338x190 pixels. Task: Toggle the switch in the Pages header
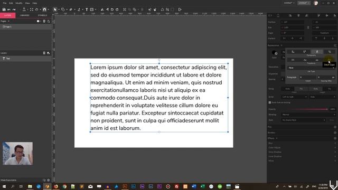point(39,21)
